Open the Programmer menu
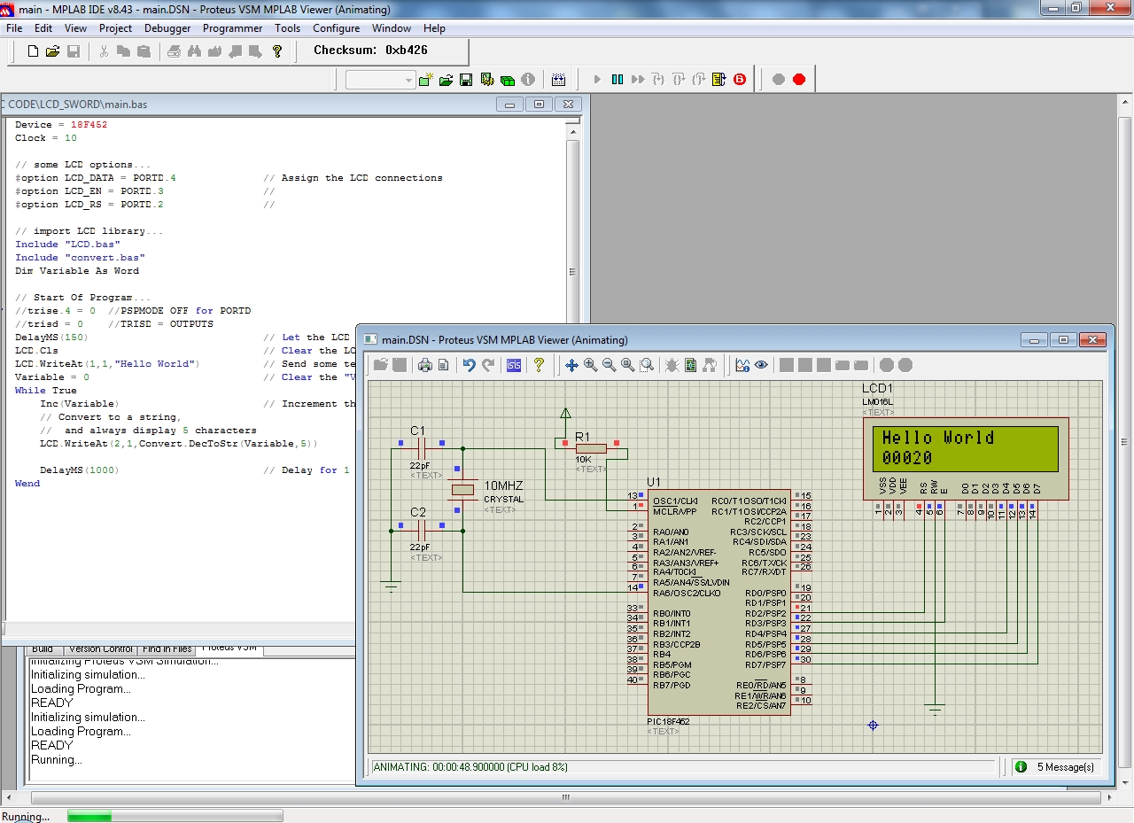 (x=233, y=28)
